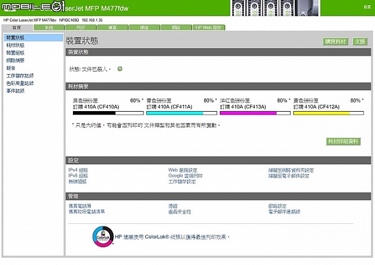Select 裝置組態 in the sidebar
The image size is (375, 265).
pos(15,53)
